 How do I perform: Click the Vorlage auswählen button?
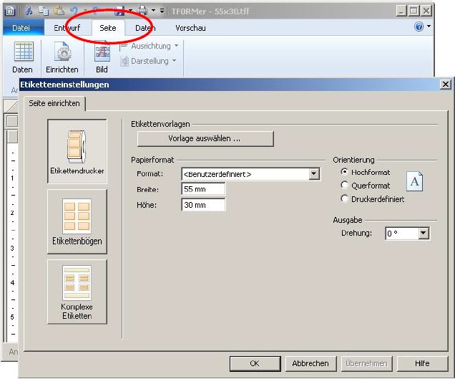point(205,138)
